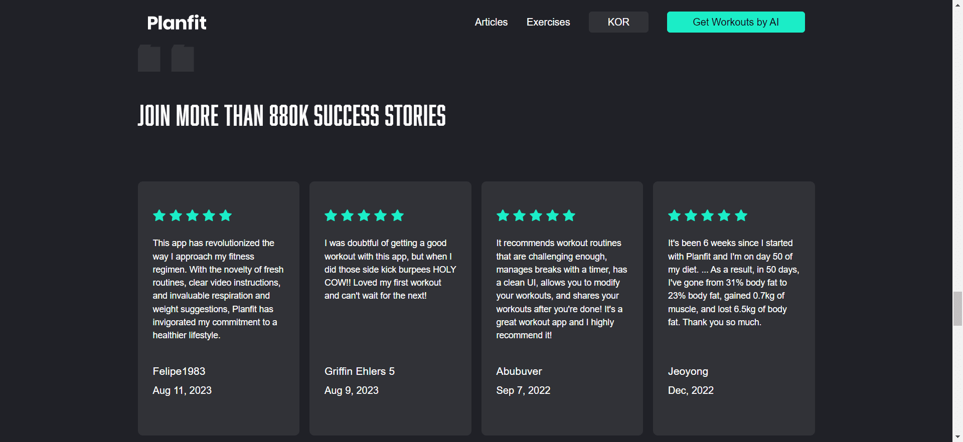Click the heading Join More Than 880K Success Stories
963x442 pixels.
[x=291, y=116]
